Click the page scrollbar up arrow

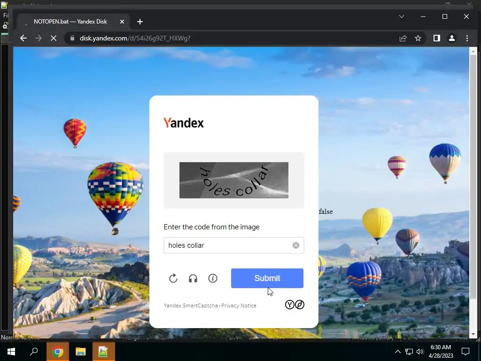(473, 51)
